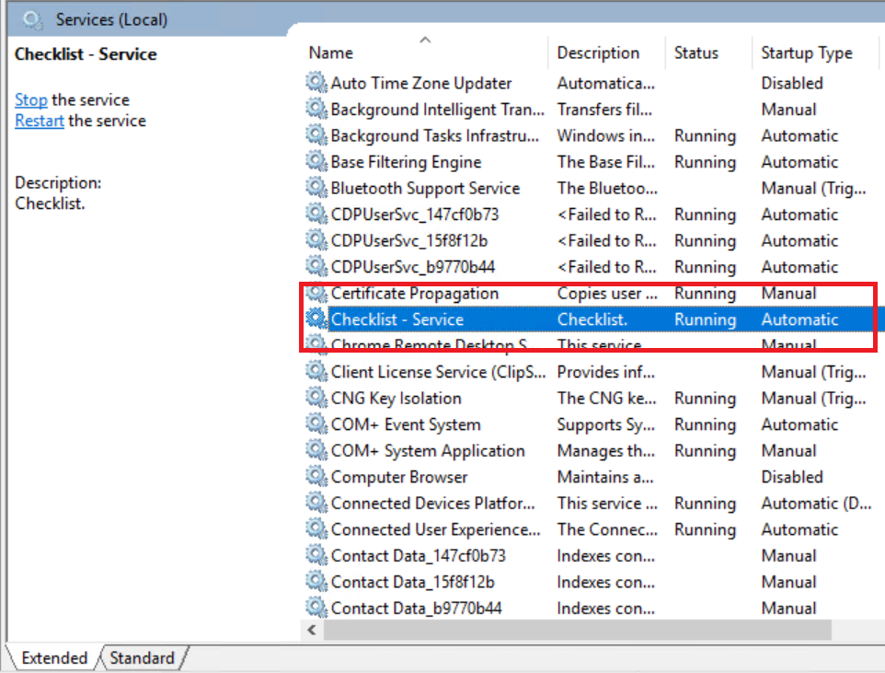Click the gear icon of CDPUserSvc_b9770b44
885x673 pixels.
coord(316,266)
